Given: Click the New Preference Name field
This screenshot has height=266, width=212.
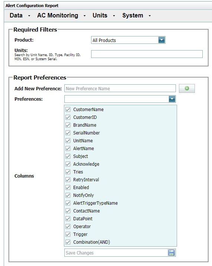Looking at the screenshot, I should (x=120, y=88).
